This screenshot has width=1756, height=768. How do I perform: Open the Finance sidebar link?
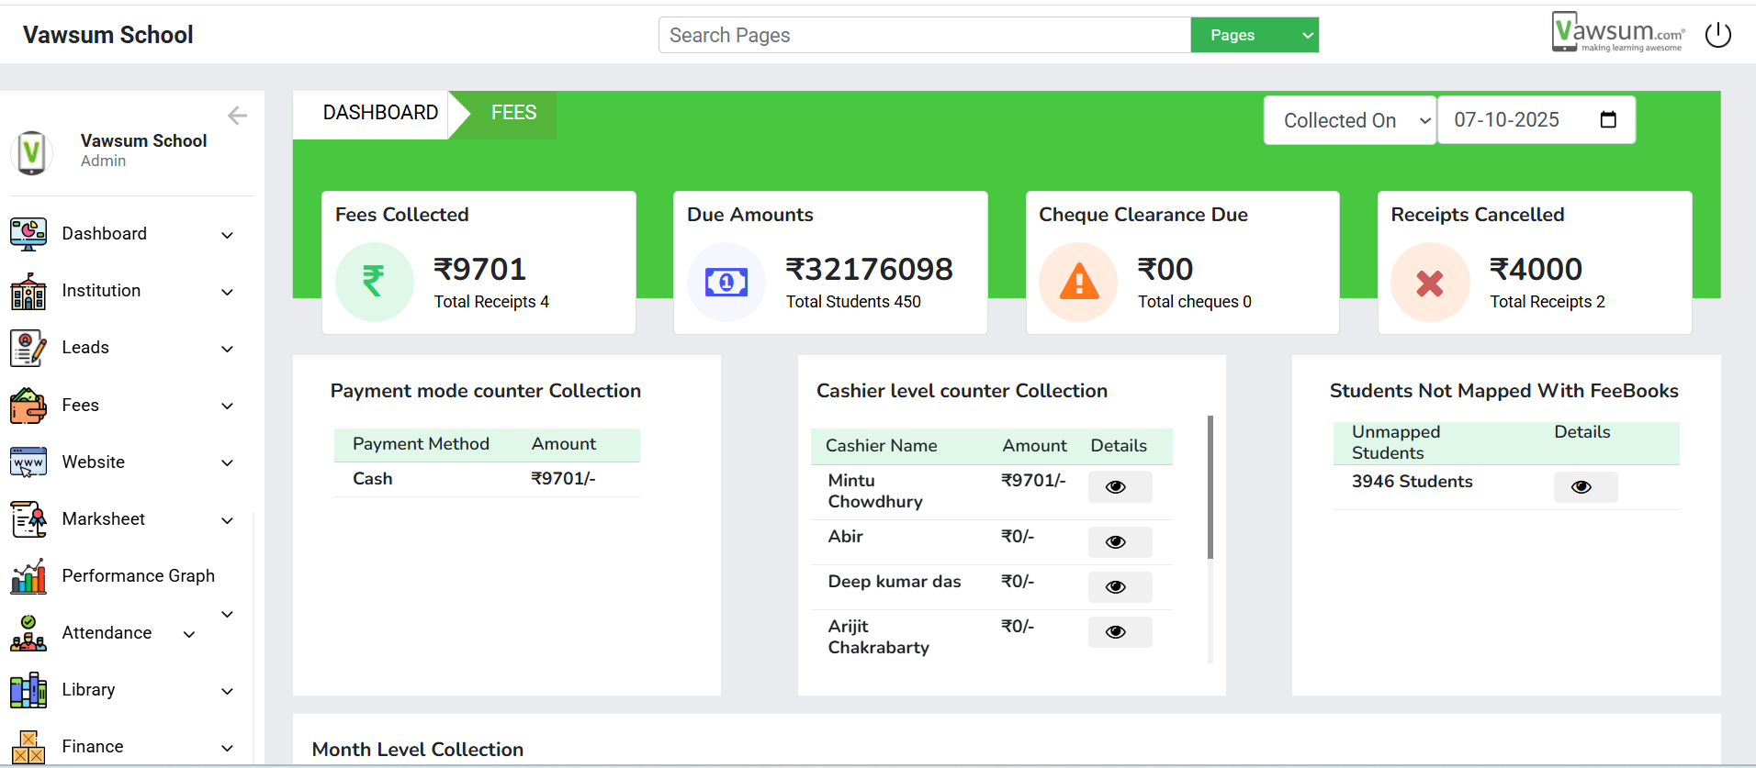[93, 747]
